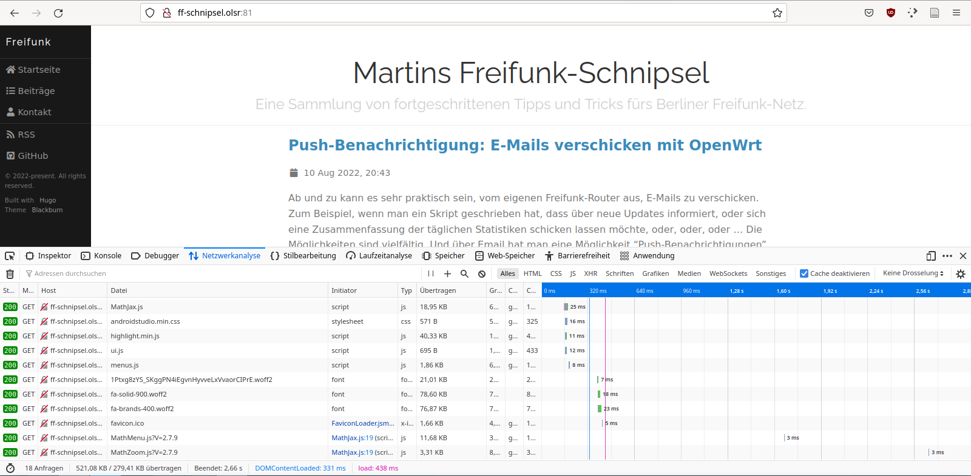Filter requests by XHR

coord(590,273)
